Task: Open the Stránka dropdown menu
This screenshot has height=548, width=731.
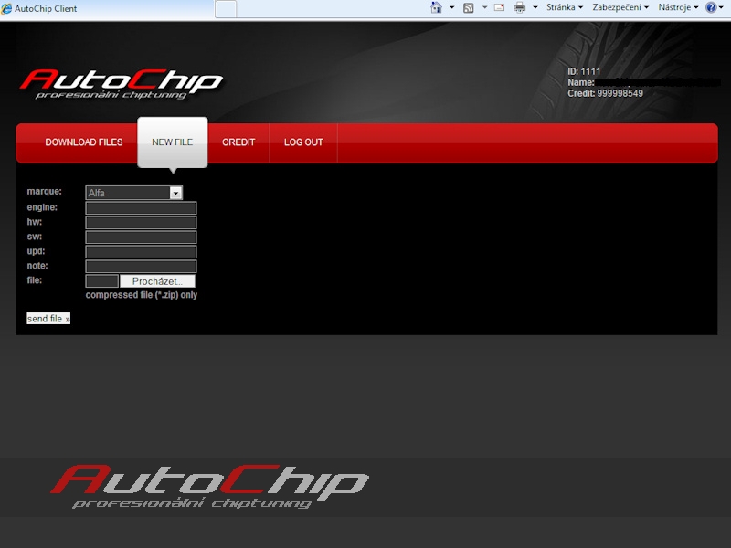Action: 564,7
